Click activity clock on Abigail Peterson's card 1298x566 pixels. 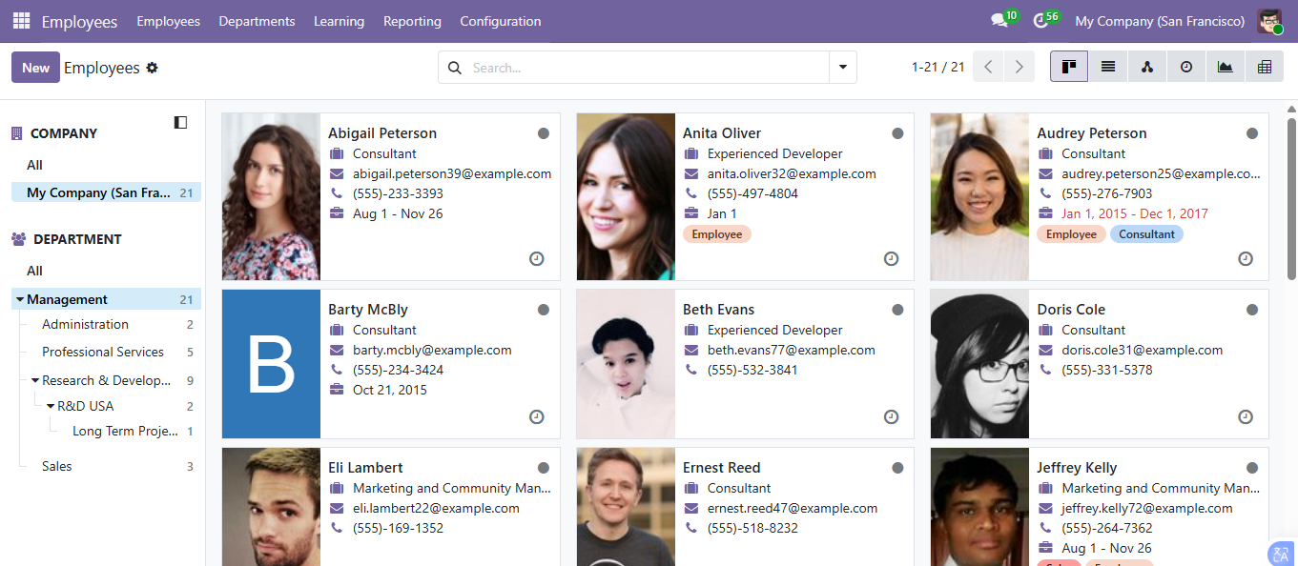[537, 258]
